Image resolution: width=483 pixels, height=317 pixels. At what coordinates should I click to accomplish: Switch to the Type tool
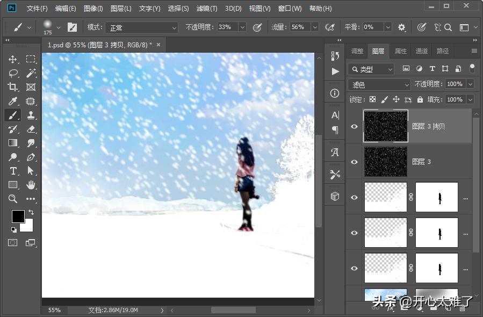(12, 171)
